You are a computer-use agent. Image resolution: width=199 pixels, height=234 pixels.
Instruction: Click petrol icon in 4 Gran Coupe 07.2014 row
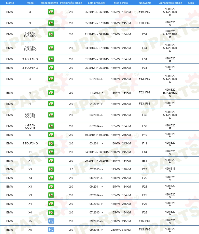[51, 126]
